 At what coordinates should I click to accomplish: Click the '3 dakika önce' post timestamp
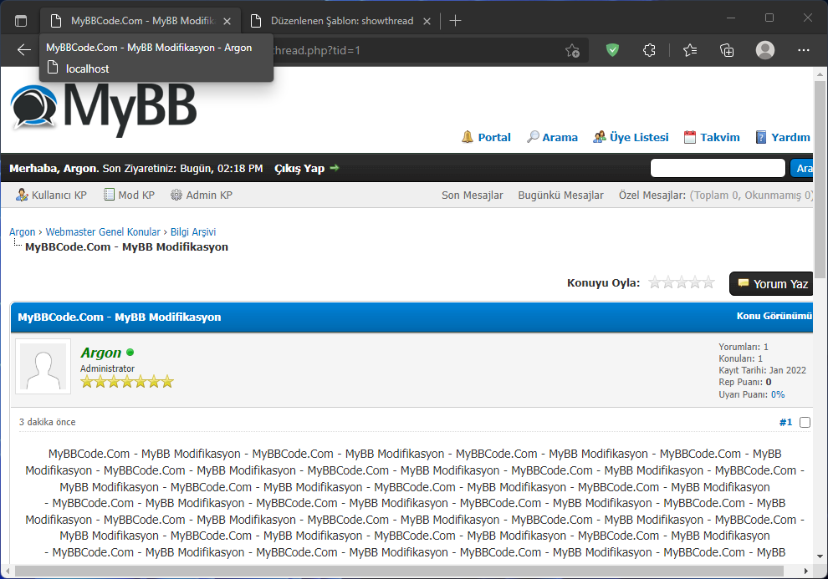click(x=48, y=422)
